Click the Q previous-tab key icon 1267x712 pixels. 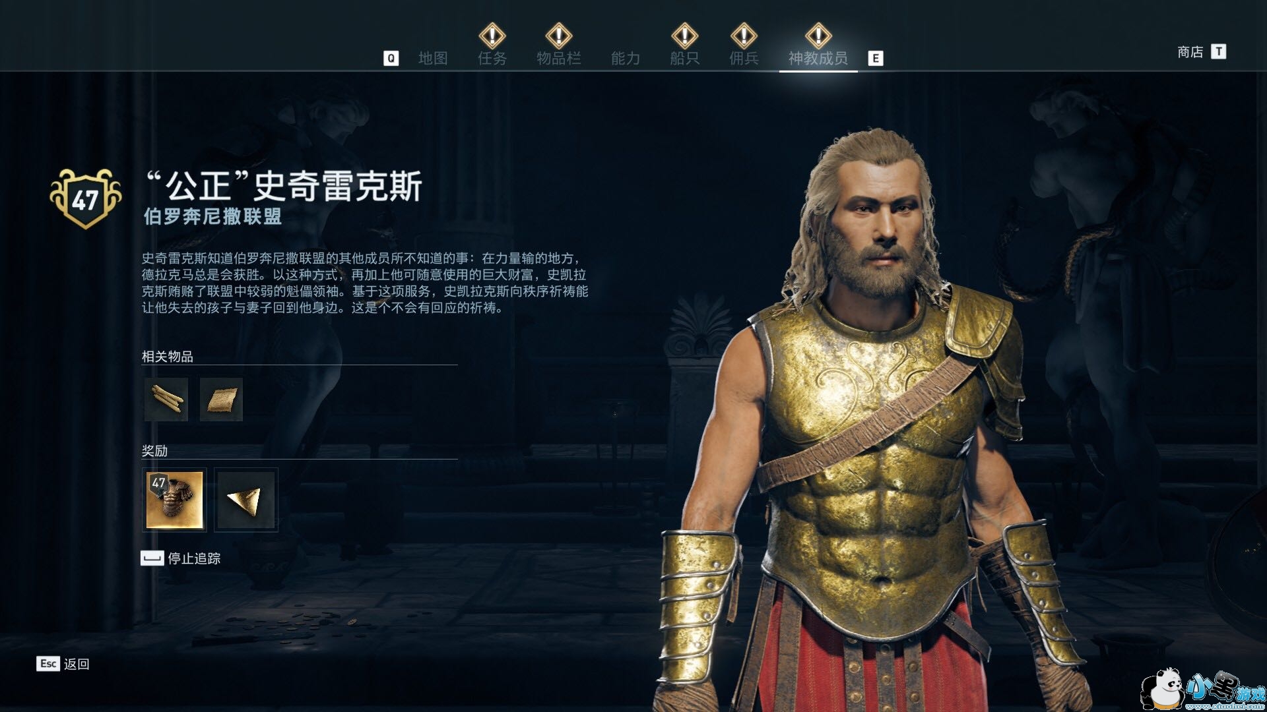pos(391,59)
